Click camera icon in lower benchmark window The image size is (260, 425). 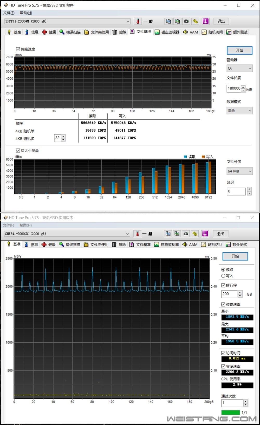[186, 234]
